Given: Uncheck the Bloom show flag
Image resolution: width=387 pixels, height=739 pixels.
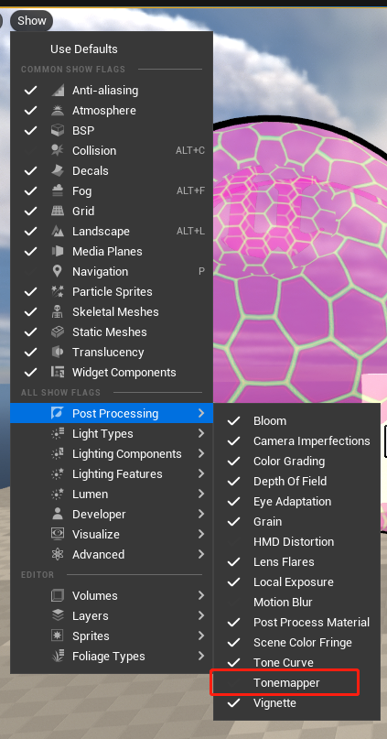Looking at the screenshot, I should pos(296,421).
